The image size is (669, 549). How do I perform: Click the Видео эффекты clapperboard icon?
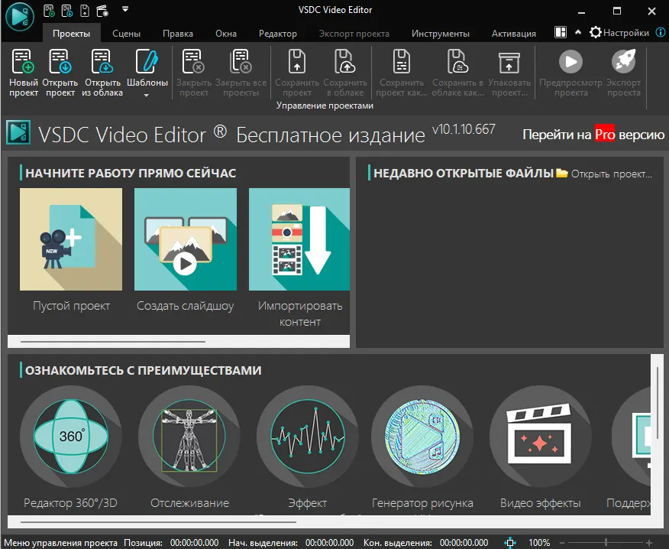click(x=540, y=436)
